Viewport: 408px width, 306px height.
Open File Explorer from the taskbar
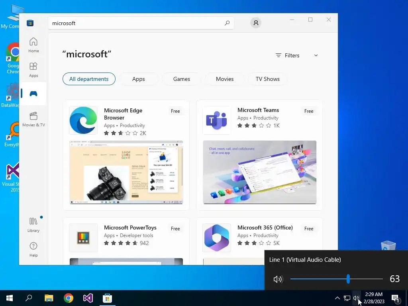49,298
